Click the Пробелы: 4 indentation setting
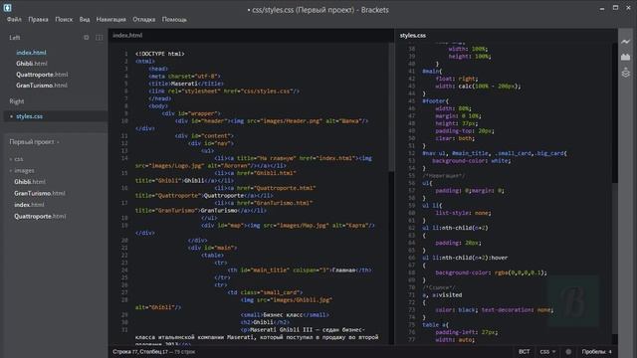Image resolution: width=637 pixels, height=358 pixels. click(596, 351)
